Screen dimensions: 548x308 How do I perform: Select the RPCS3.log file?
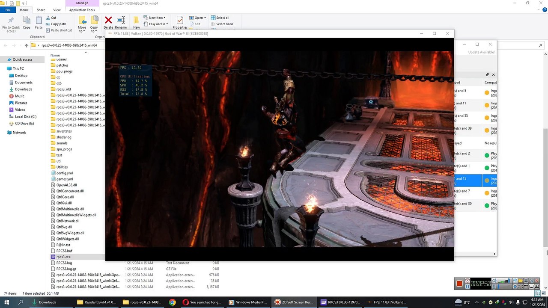coord(64,263)
